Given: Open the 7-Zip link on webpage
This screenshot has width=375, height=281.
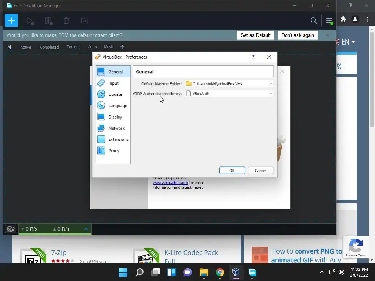Looking at the screenshot, I should click(59, 252).
